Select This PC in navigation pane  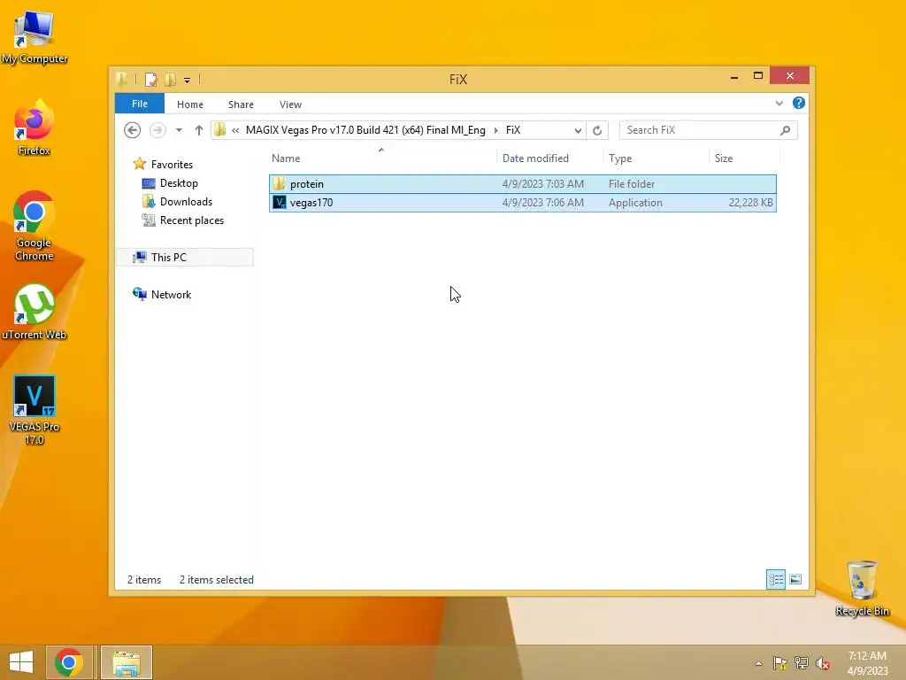point(185,258)
